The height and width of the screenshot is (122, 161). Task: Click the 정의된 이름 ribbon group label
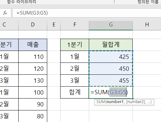148,2
